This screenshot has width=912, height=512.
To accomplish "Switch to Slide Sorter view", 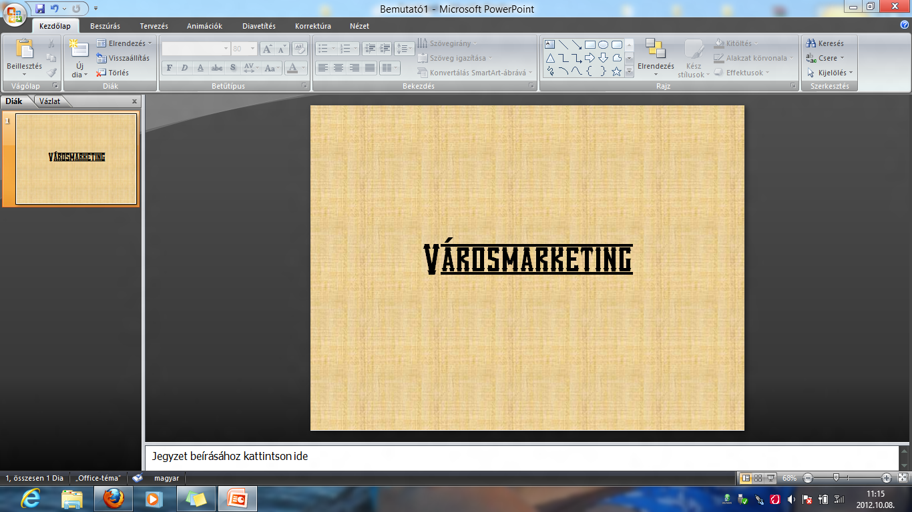I will tap(758, 478).
